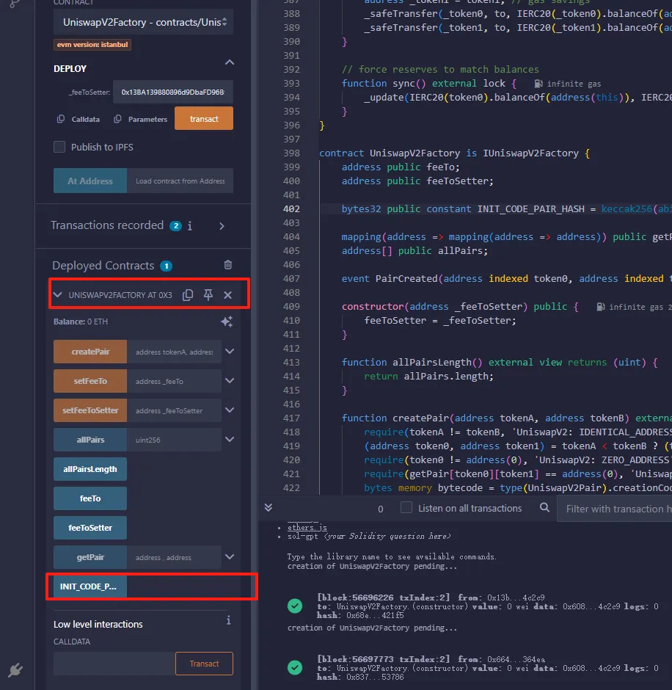Toggle Listen on all transactions checkbox

(406, 508)
